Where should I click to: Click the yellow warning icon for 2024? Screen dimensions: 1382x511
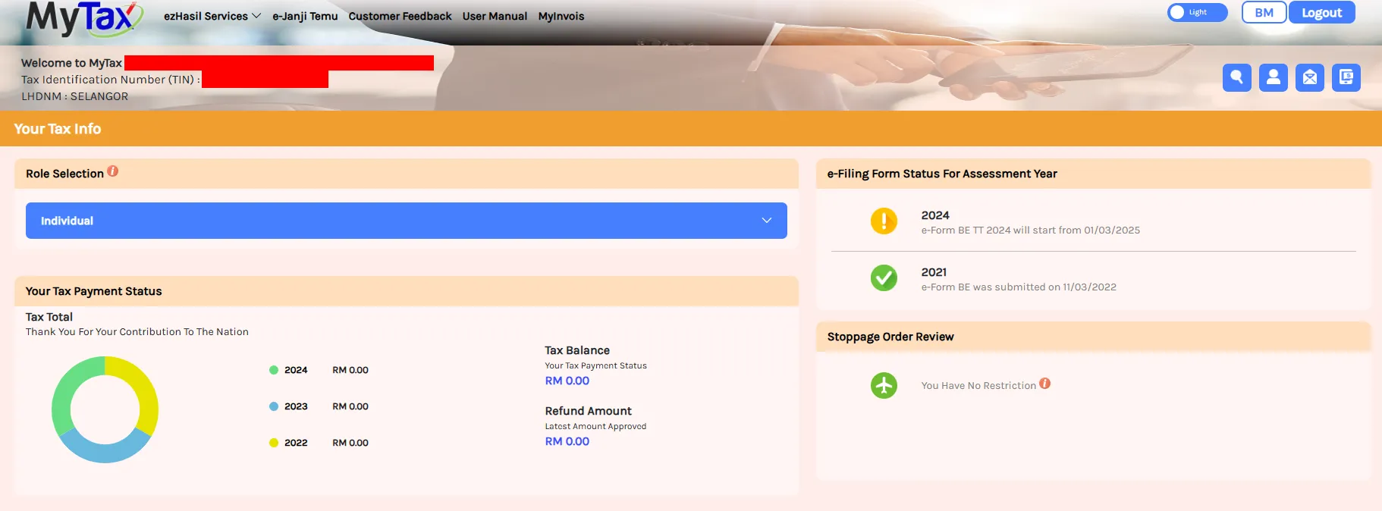coord(884,221)
